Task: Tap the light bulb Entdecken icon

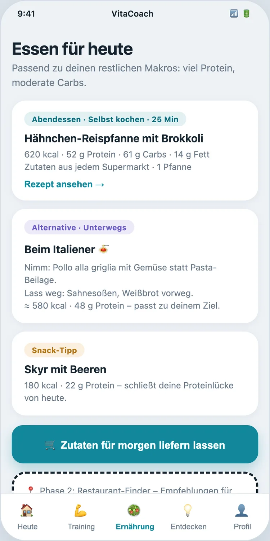Action: pos(188,510)
